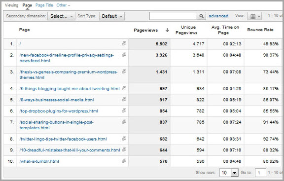Expand the Other viewing dropdown
Image resolution: width=284 pixels, height=181 pixels.
[x=63, y=5]
